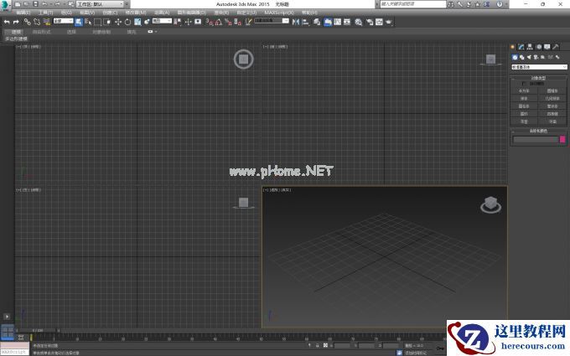Activate Bind to Space Warp tool
Viewport: 570px width, 356px height.
(47, 22)
